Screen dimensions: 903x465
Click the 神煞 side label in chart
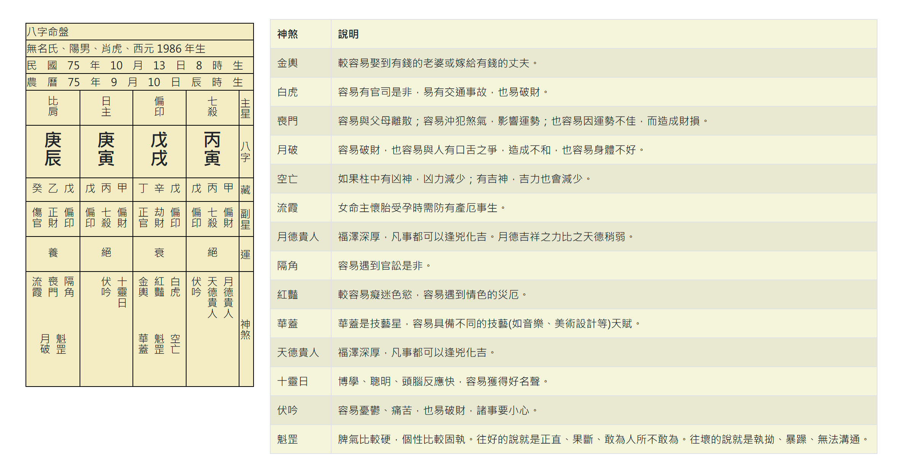[x=246, y=329]
